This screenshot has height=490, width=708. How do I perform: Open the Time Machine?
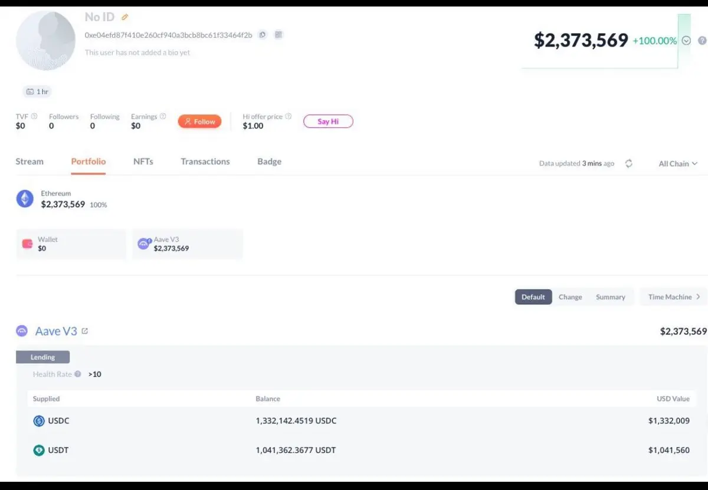point(674,297)
